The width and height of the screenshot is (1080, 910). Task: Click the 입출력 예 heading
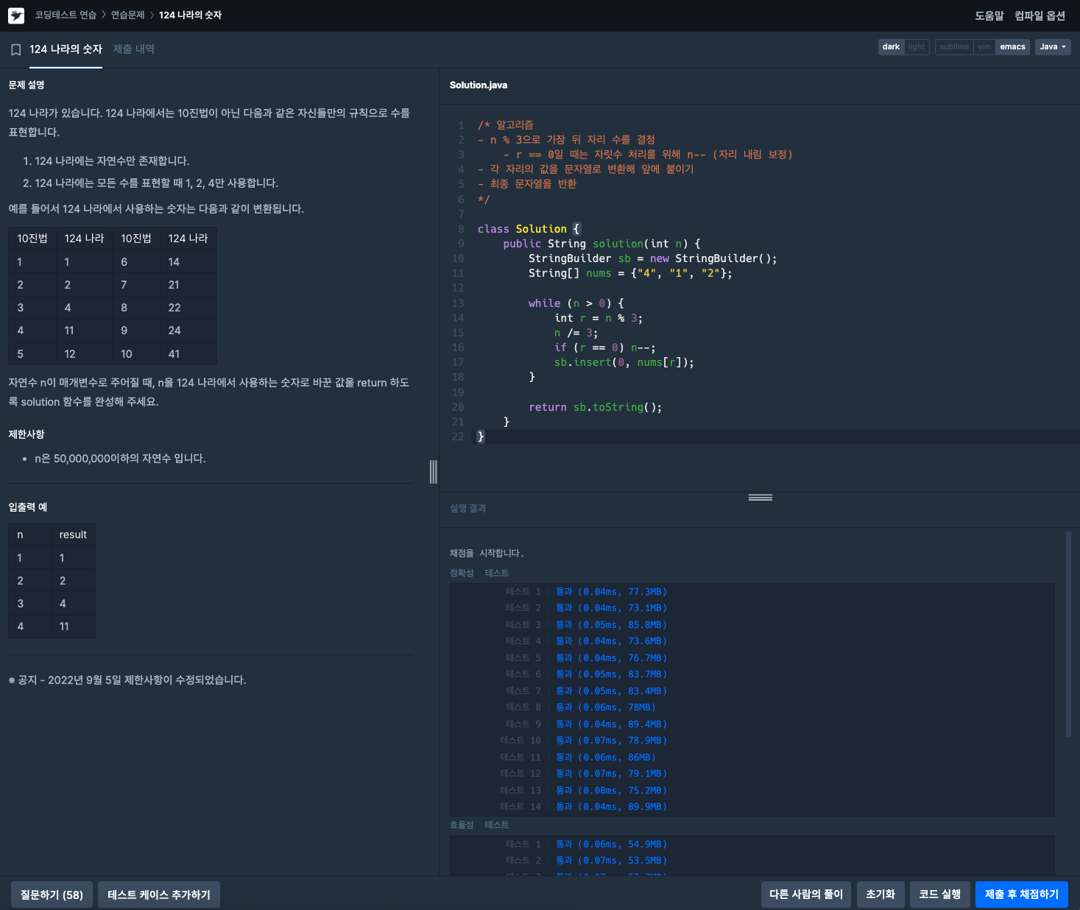click(28, 507)
